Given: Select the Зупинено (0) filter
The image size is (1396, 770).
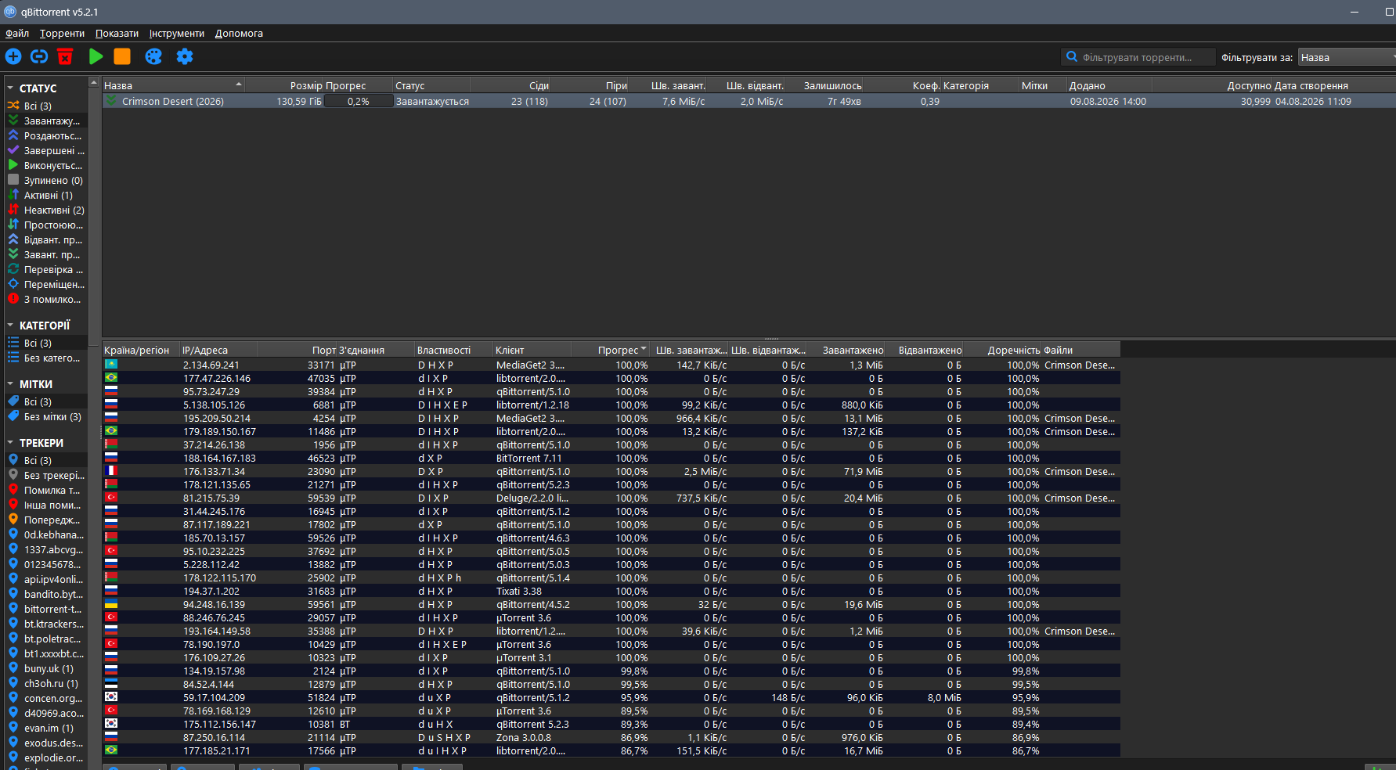Looking at the screenshot, I should [x=45, y=180].
